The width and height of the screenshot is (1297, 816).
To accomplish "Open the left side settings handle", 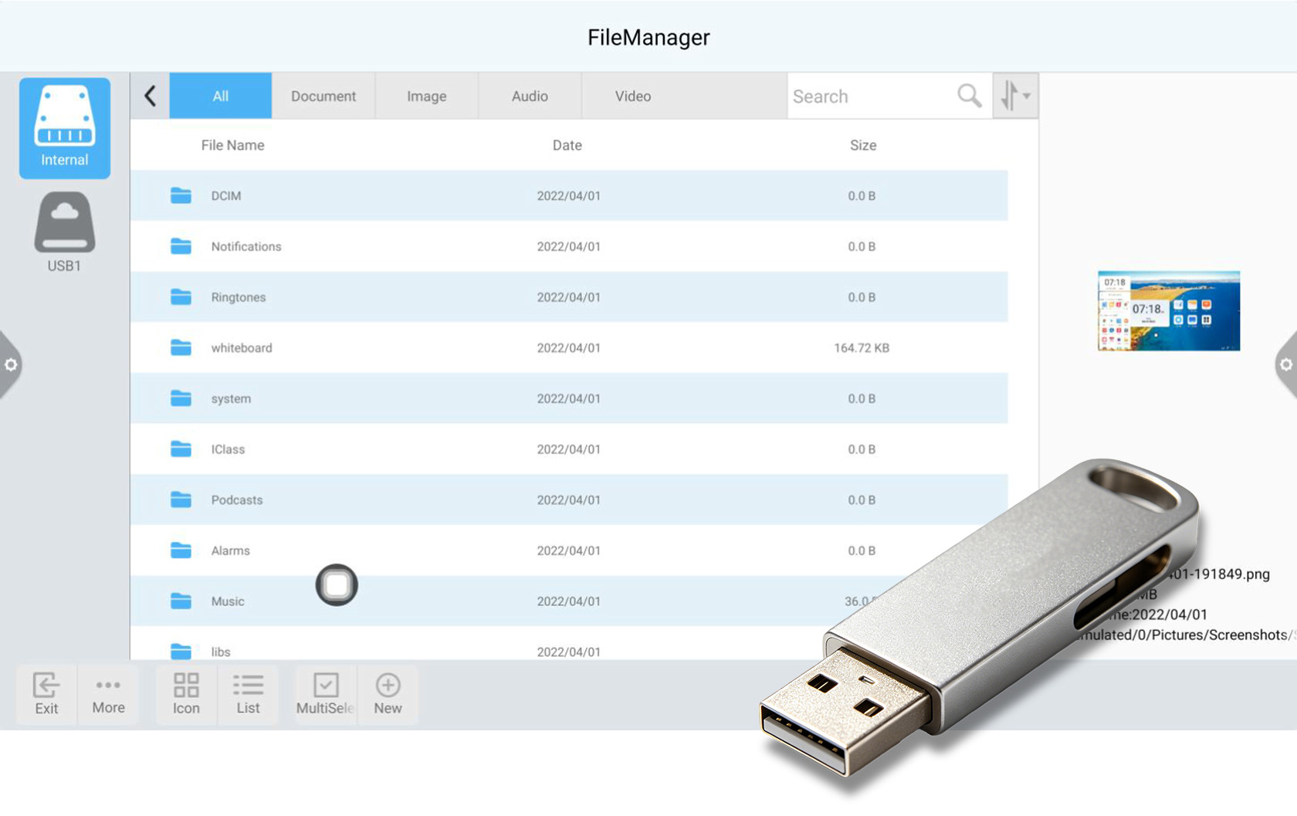I will (x=10, y=364).
